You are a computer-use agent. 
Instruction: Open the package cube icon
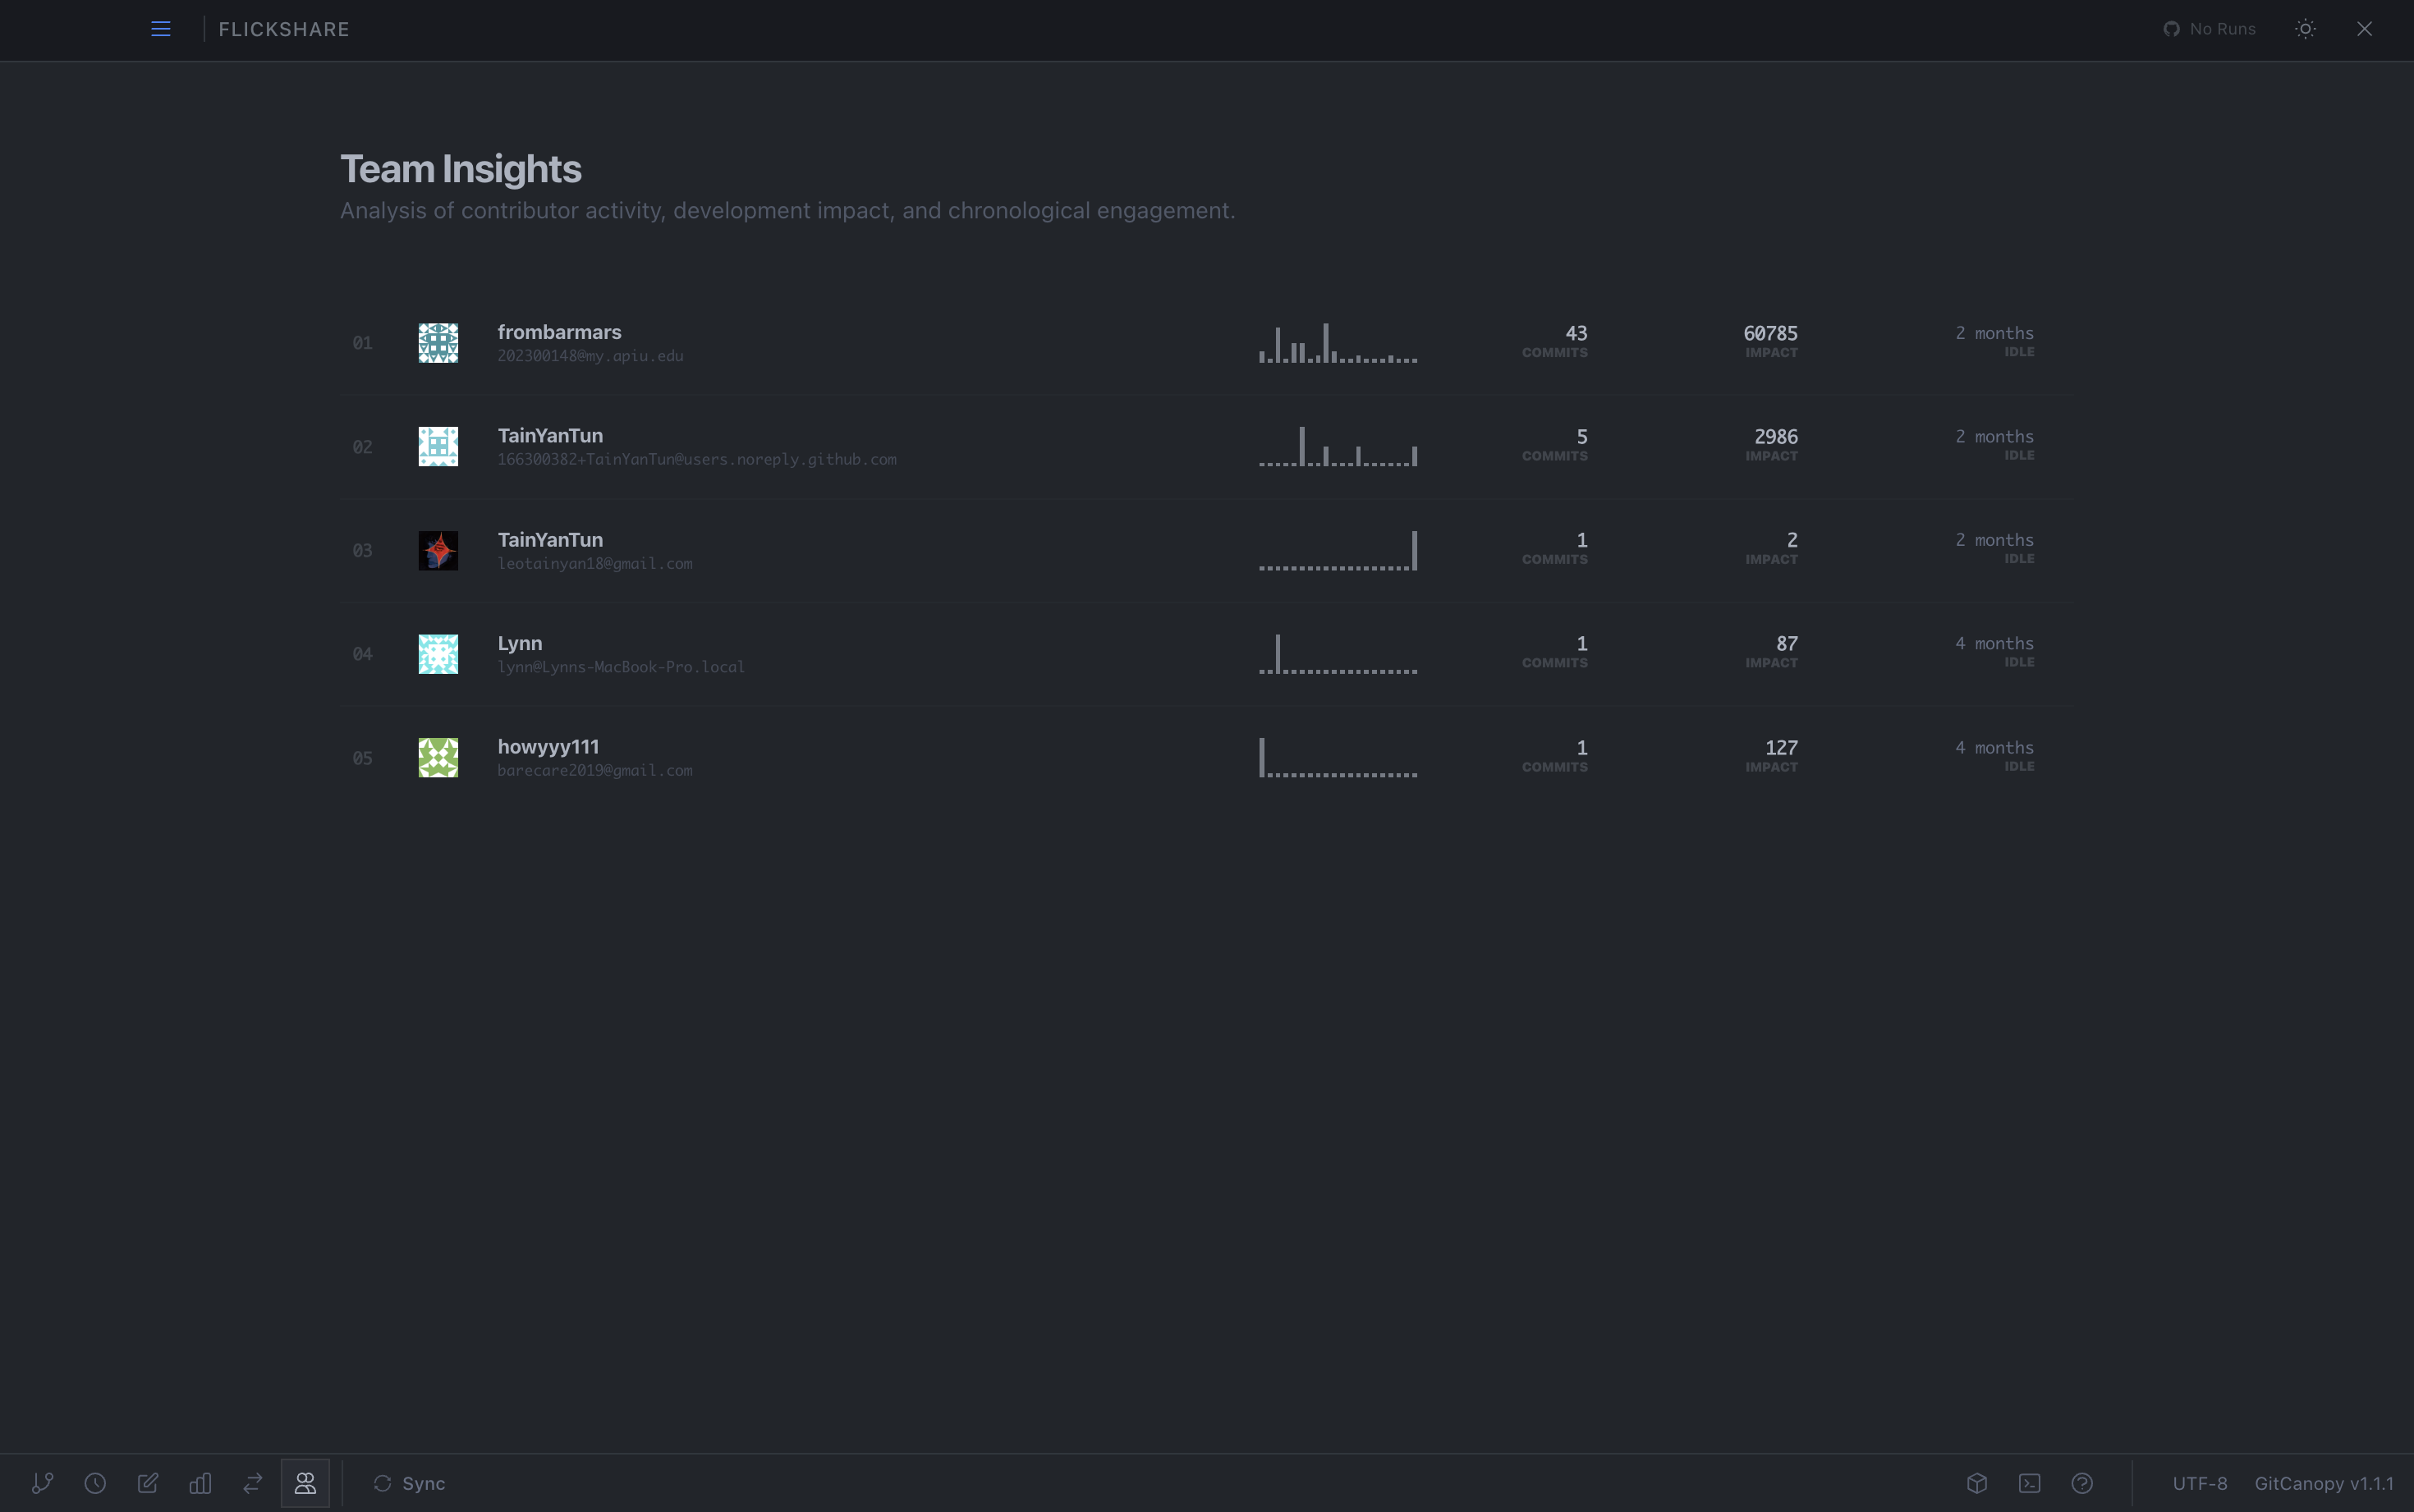[1977, 1483]
